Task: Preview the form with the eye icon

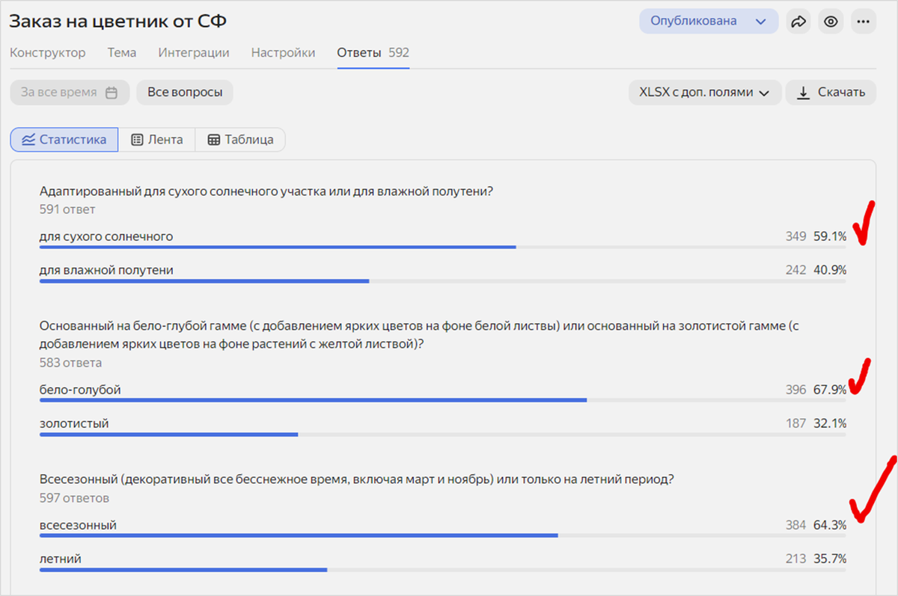Action: 831,22
